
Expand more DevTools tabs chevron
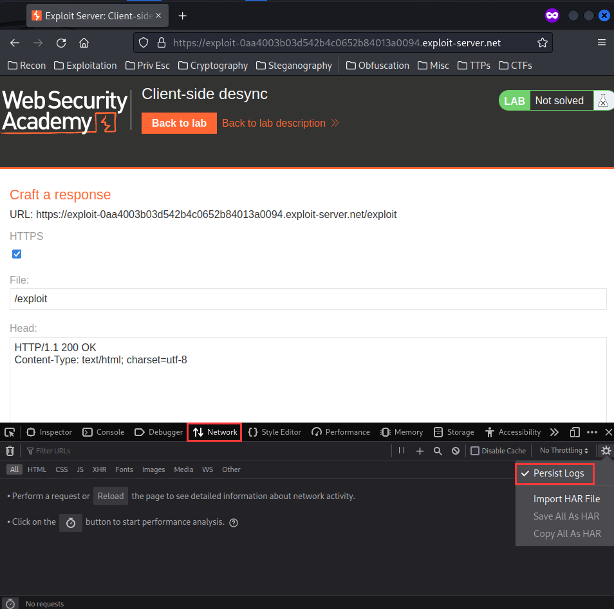coord(554,432)
